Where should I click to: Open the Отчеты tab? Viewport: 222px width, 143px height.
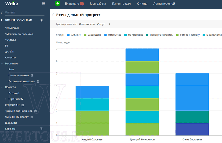(x=142, y=4)
